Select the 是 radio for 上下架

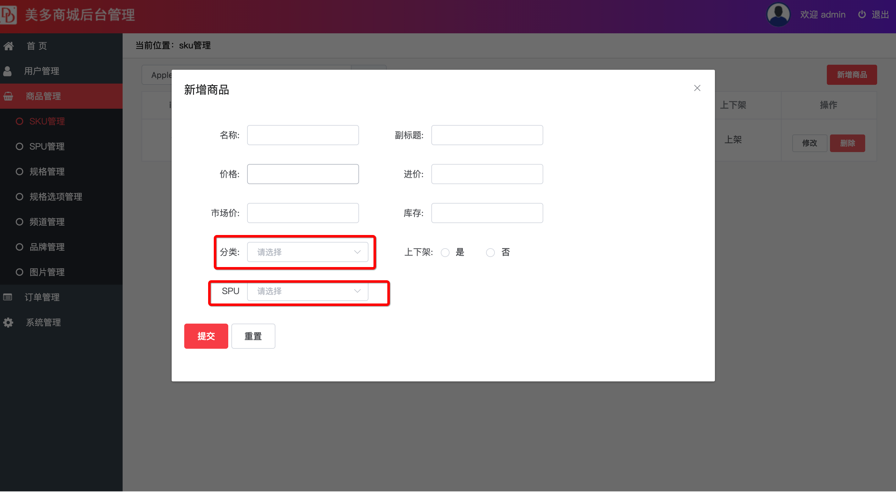[445, 252]
